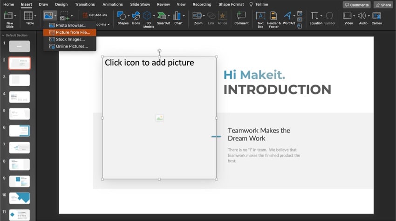Switch to the Transitions tab
Viewport: 396px width, 221px height.
coord(85,4)
